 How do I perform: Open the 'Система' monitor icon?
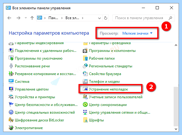coord(11,81)
